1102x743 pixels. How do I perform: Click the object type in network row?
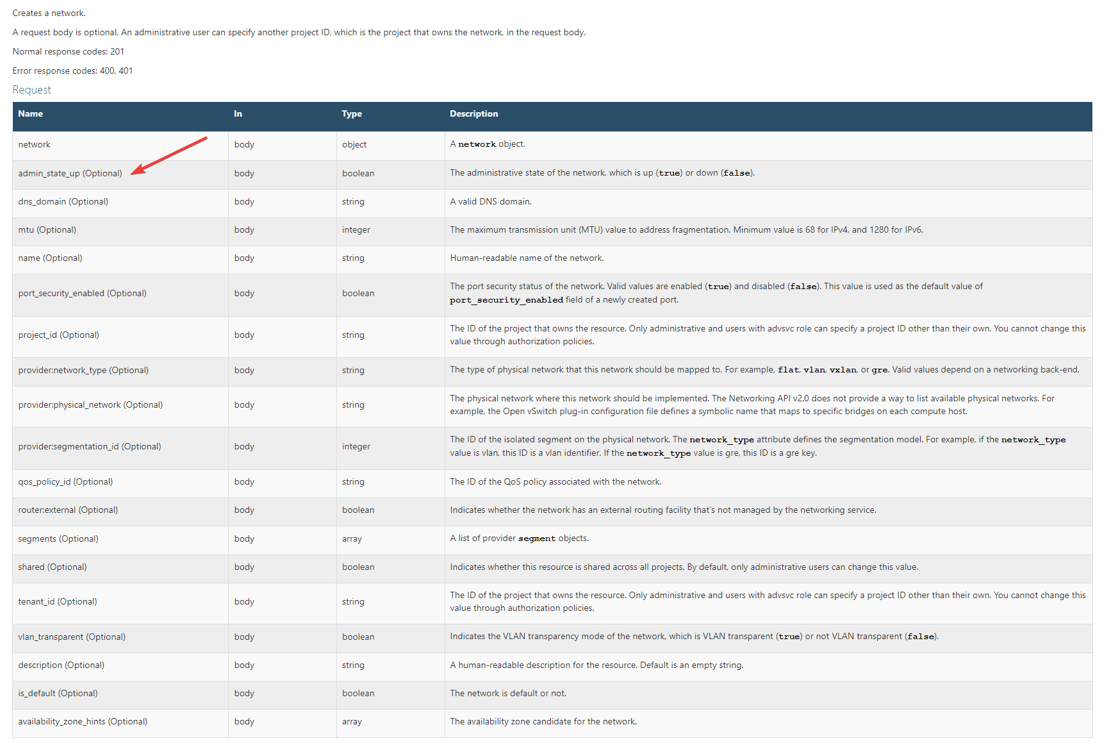(x=354, y=145)
